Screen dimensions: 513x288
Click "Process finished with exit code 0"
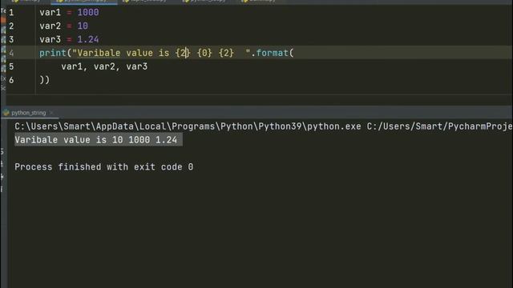click(x=103, y=167)
